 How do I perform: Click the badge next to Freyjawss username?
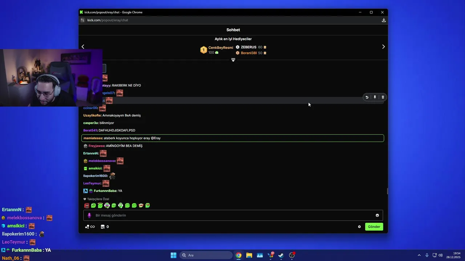[85, 146]
